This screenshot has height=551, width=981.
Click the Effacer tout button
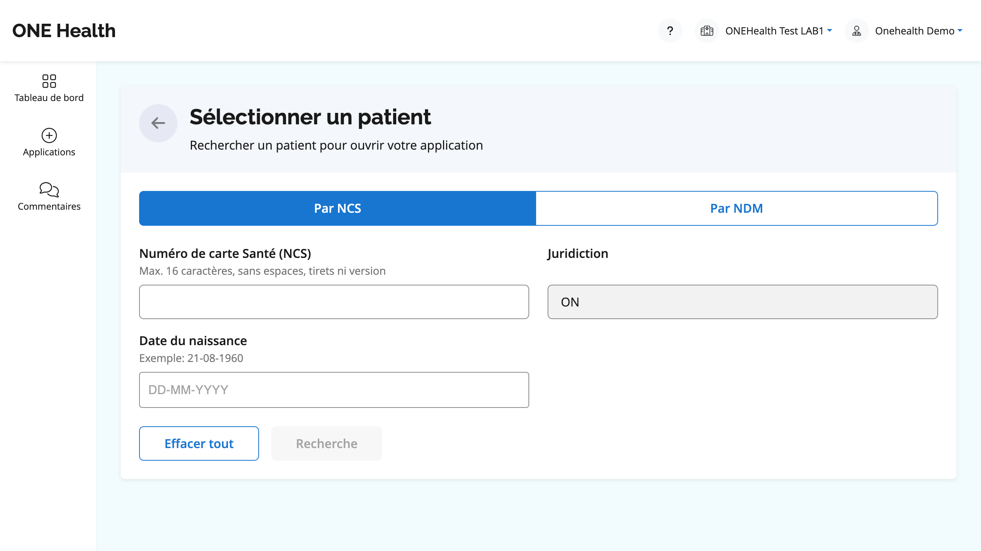[199, 443]
